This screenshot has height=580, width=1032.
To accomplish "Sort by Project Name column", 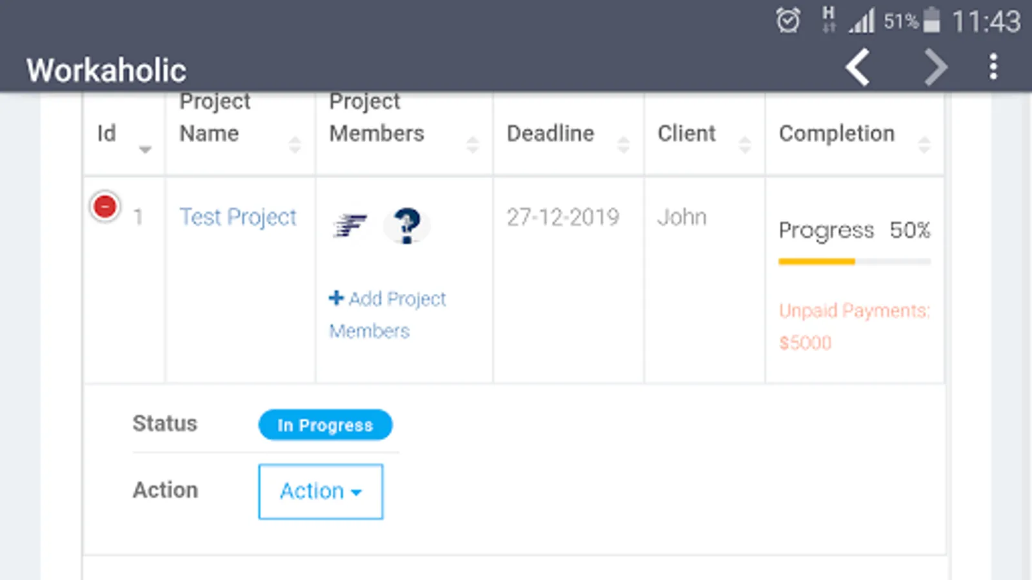I will (x=240, y=134).
